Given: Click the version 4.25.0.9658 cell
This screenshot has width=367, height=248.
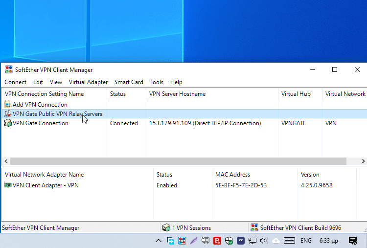Looking at the screenshot, I should pos(317,185).
